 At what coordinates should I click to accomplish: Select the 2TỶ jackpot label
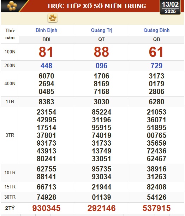coord(10,208)
